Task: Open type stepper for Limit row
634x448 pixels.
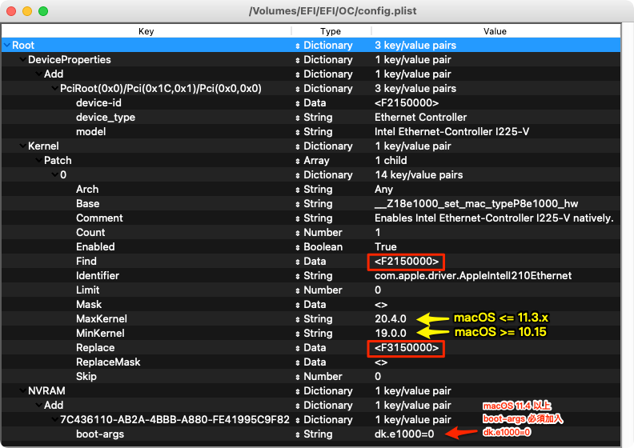Action: [x=298, y=291]
